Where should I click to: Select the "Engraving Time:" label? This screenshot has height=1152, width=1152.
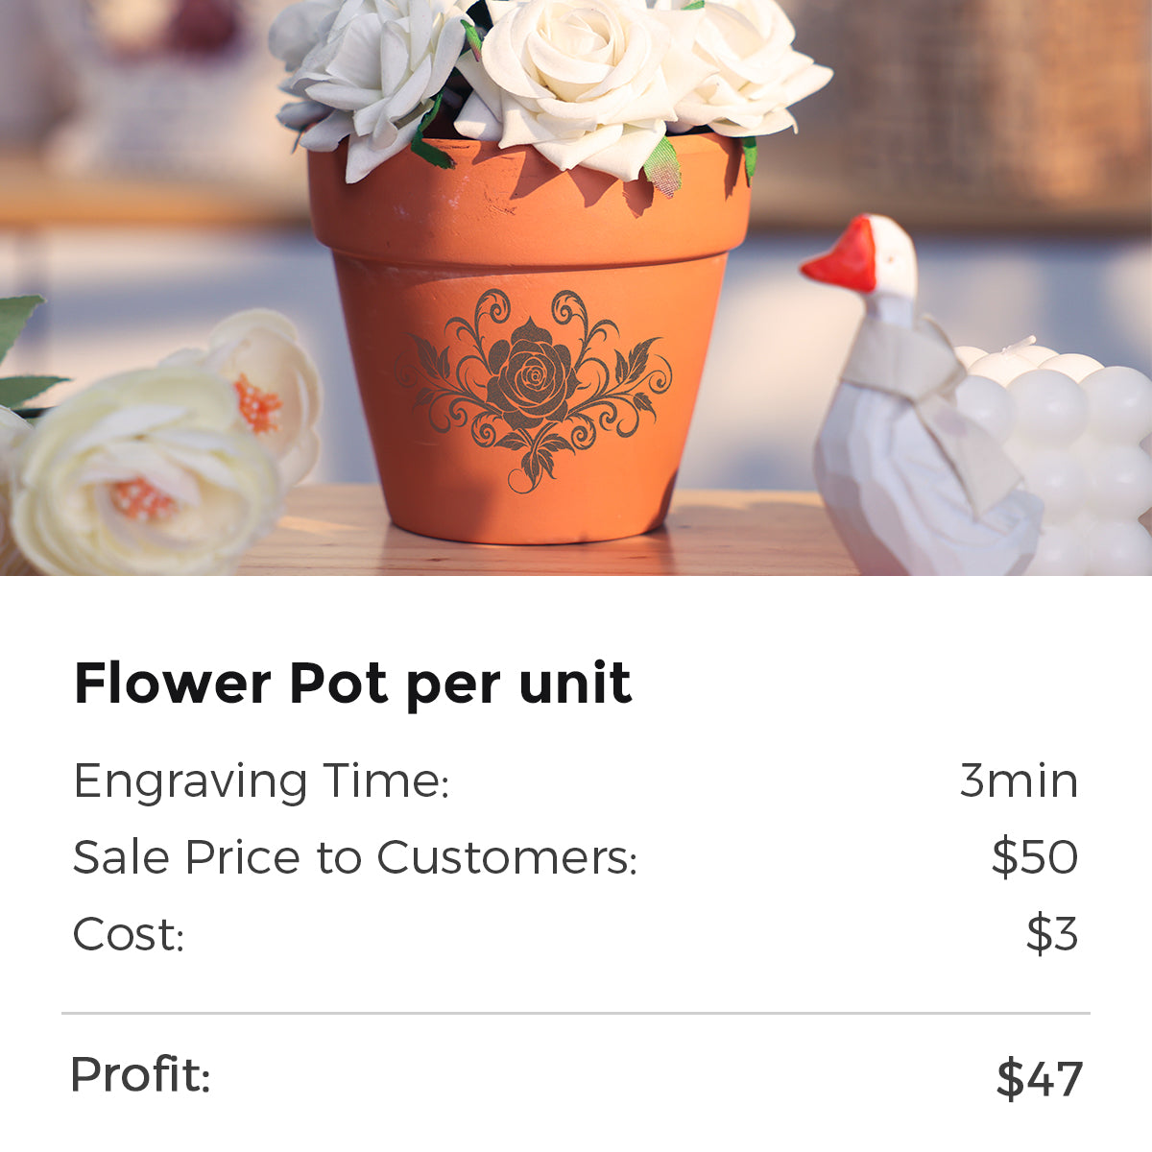tap(261, 780)
